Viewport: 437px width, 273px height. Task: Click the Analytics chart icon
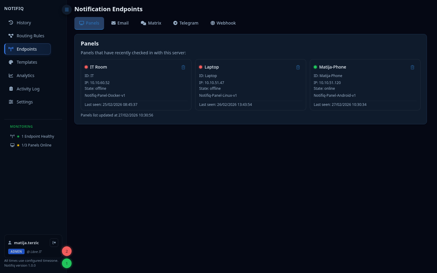[11, 76]
